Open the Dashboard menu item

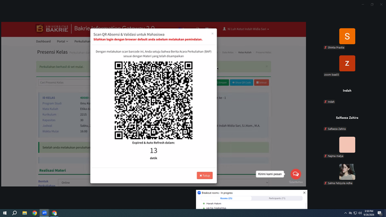coord(43,42)
